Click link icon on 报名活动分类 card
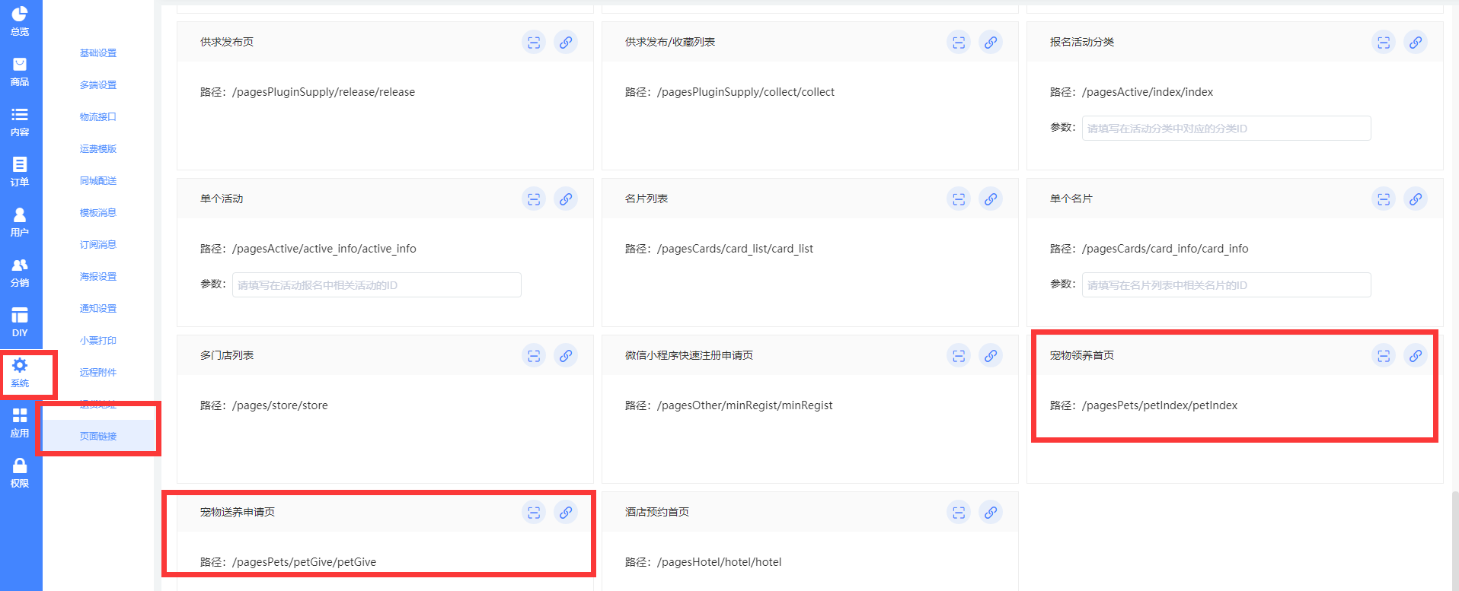Image resolution: width=1459 pixels, height=591 pixels. tap(1416, 43)
